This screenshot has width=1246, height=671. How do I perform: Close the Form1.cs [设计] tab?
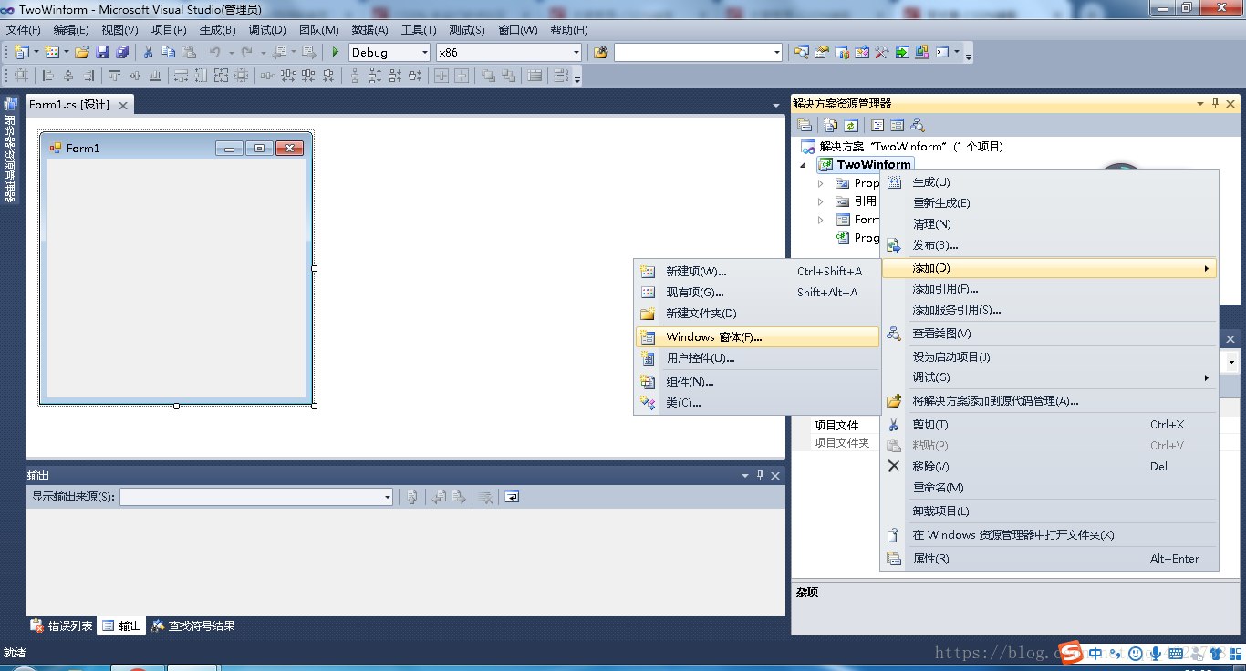pos(123,106)
